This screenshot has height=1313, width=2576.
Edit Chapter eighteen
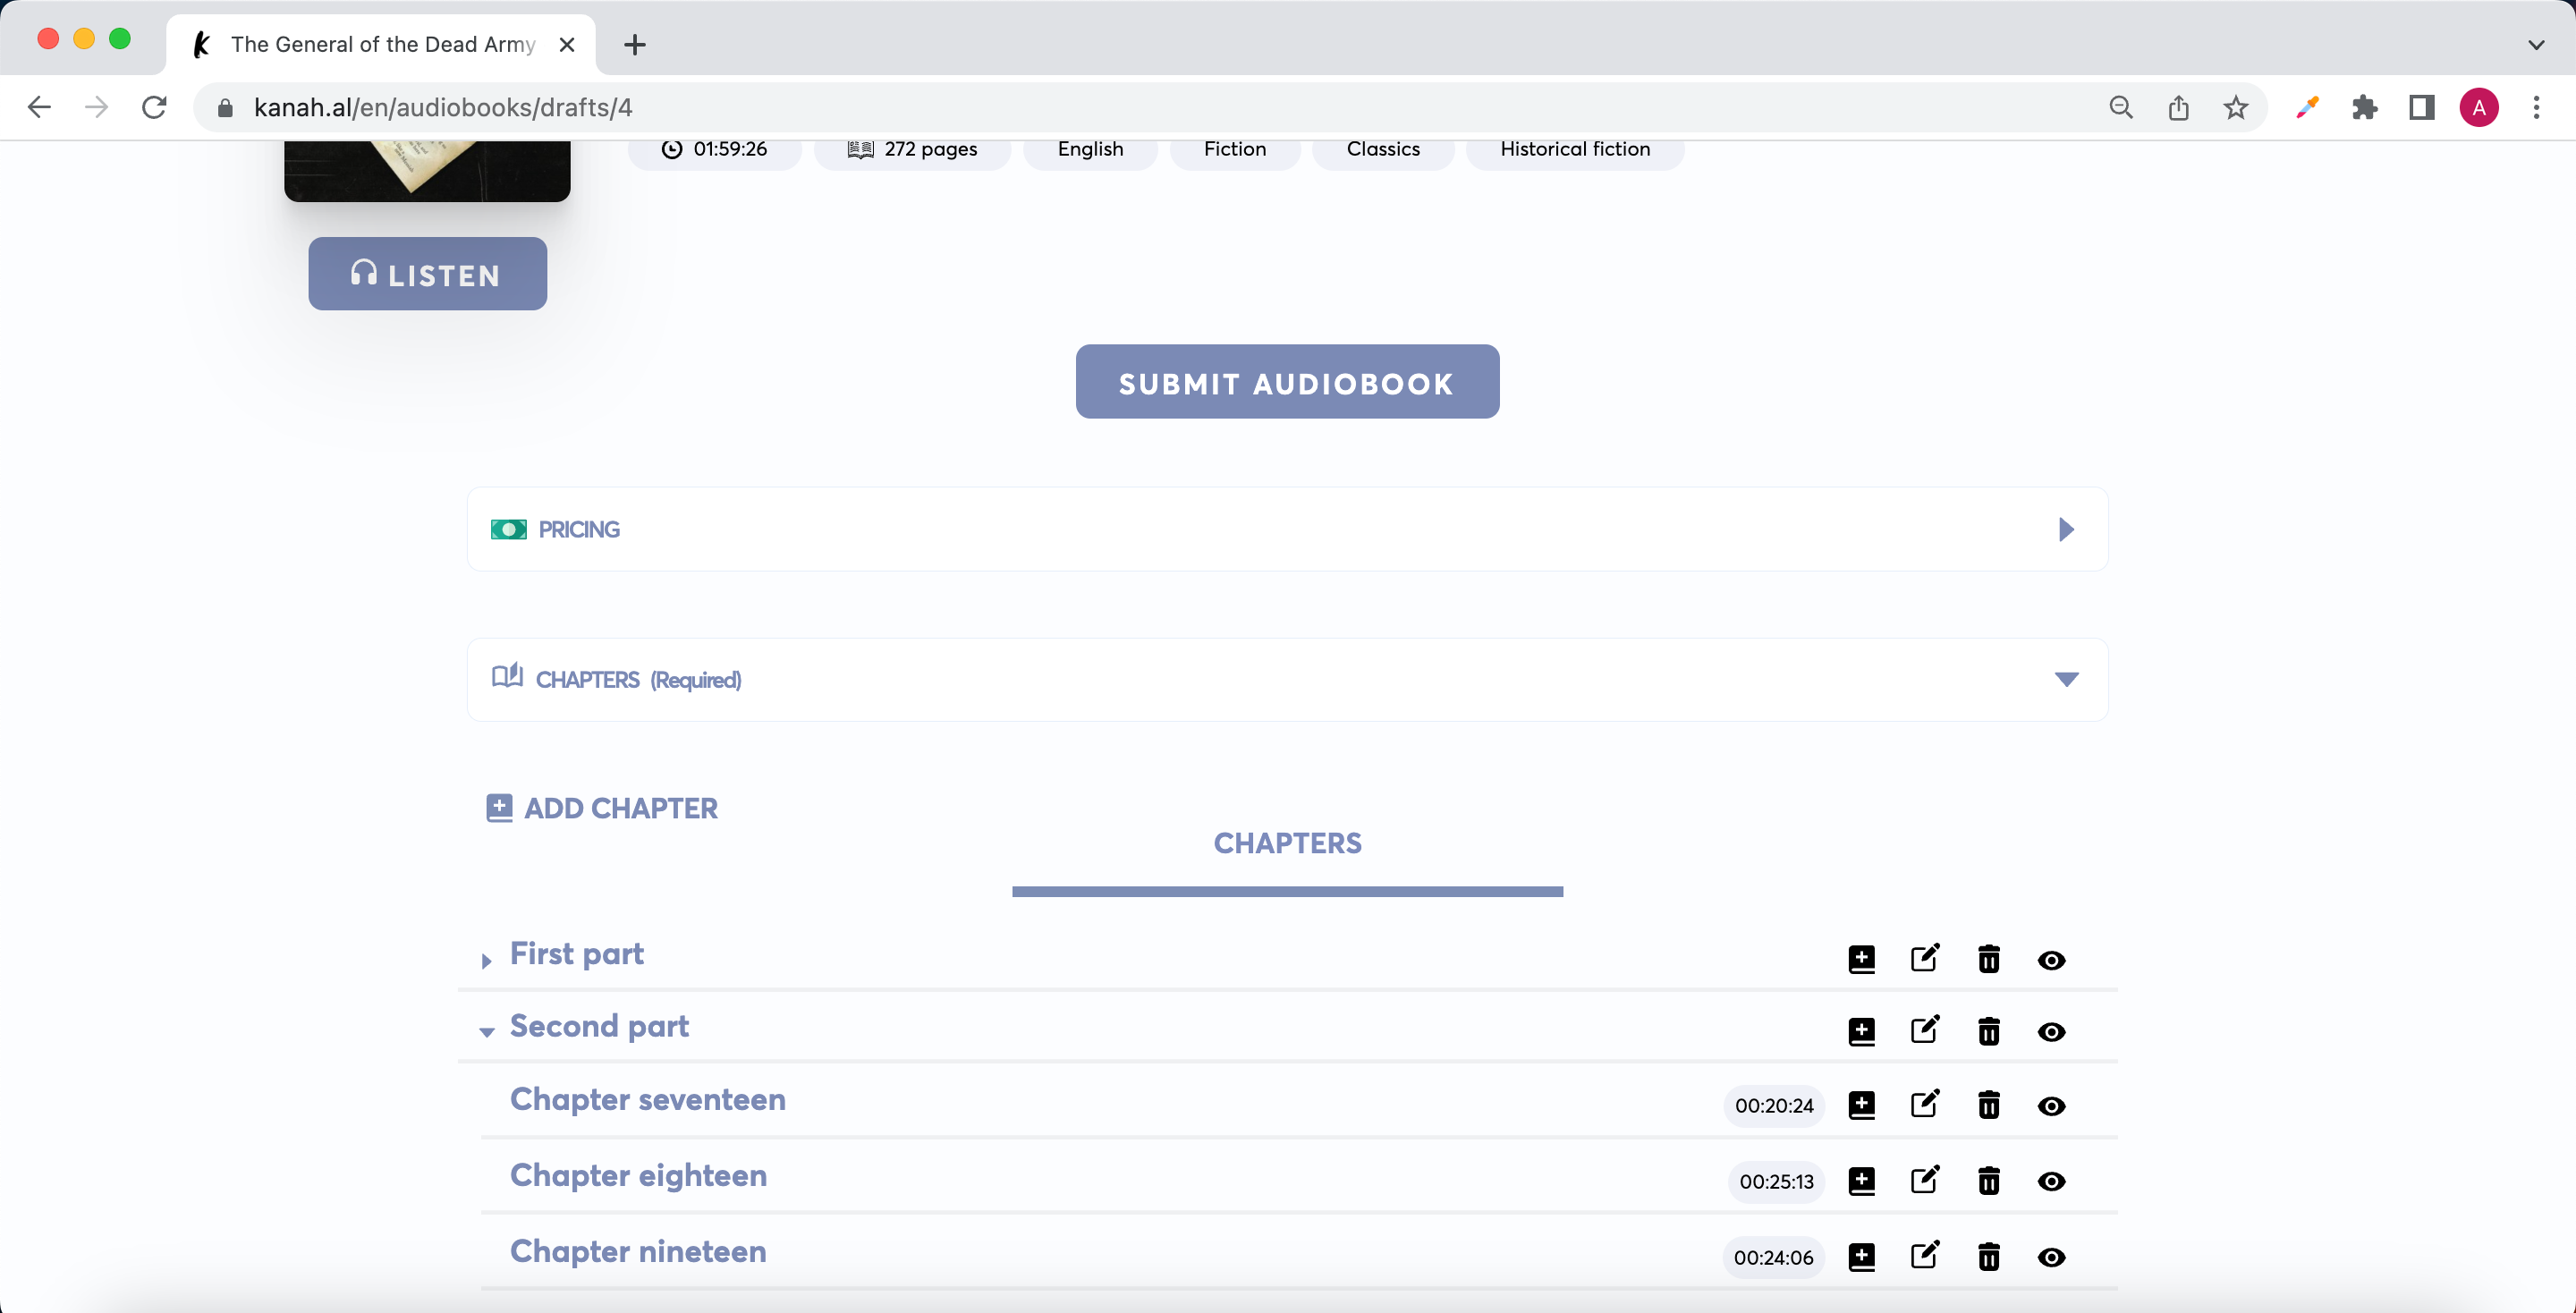[x=1925, y=1180]
